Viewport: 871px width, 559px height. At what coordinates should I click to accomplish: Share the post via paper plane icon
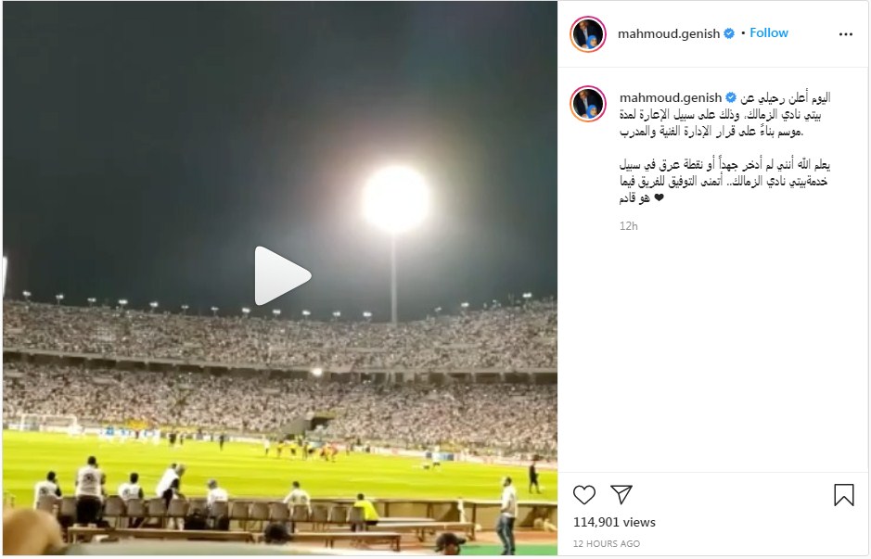[621, 494]
